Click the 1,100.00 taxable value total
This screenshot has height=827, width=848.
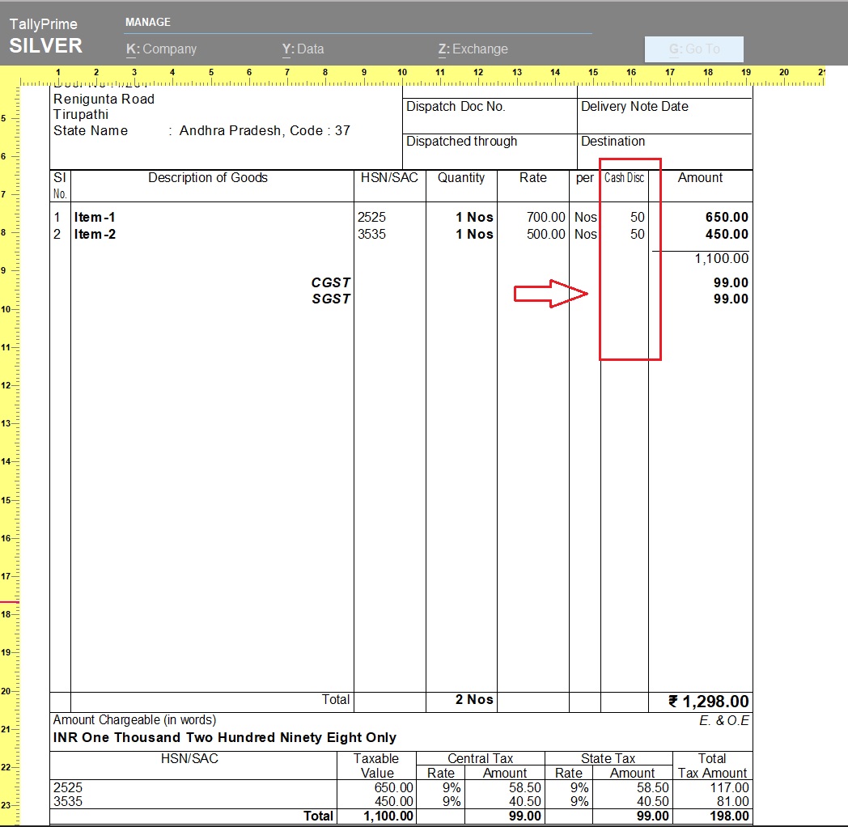pos(388,816)
